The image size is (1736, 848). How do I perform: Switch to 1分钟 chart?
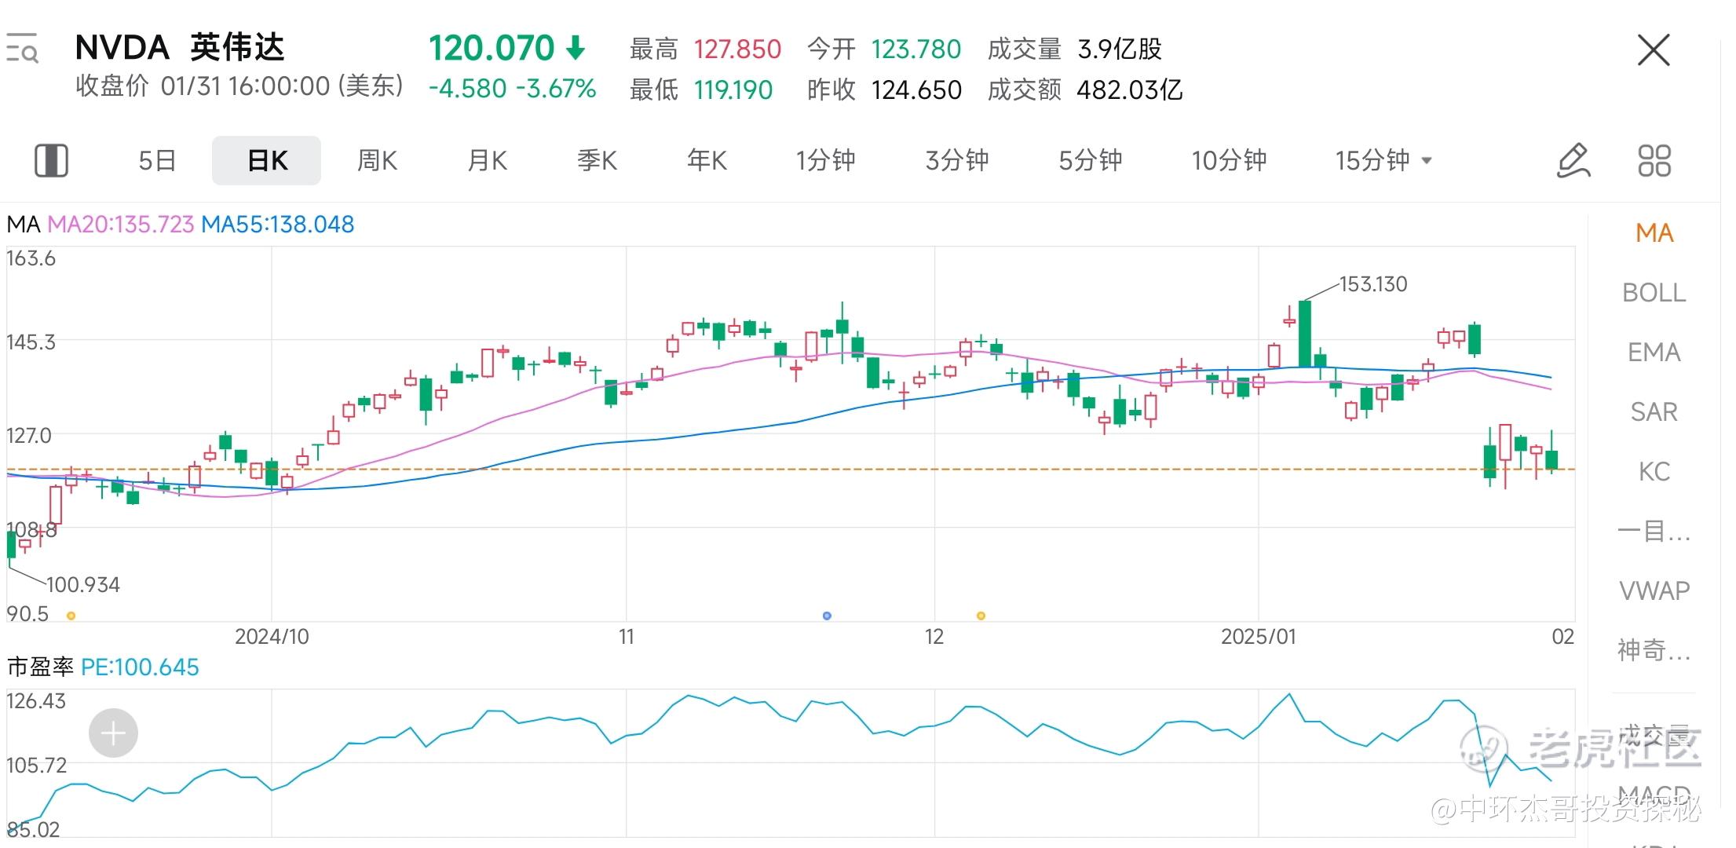(x=825, y=160)
